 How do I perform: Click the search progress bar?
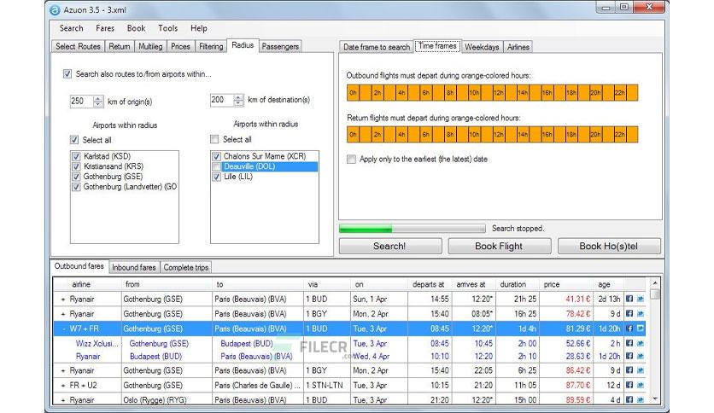point(413,229)
